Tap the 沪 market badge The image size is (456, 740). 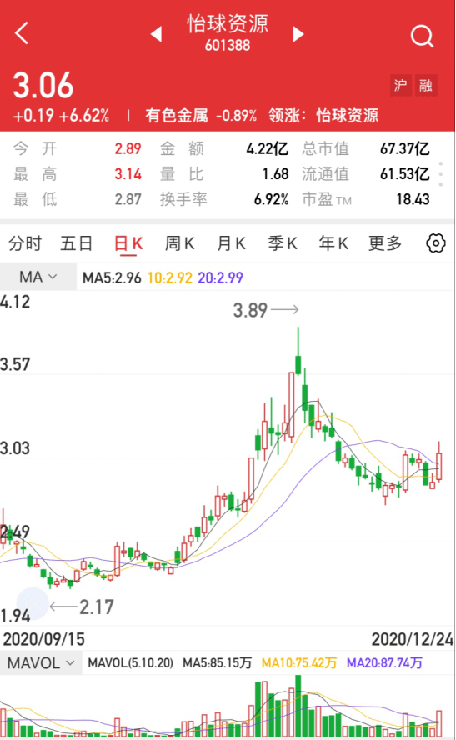[400, 86]
